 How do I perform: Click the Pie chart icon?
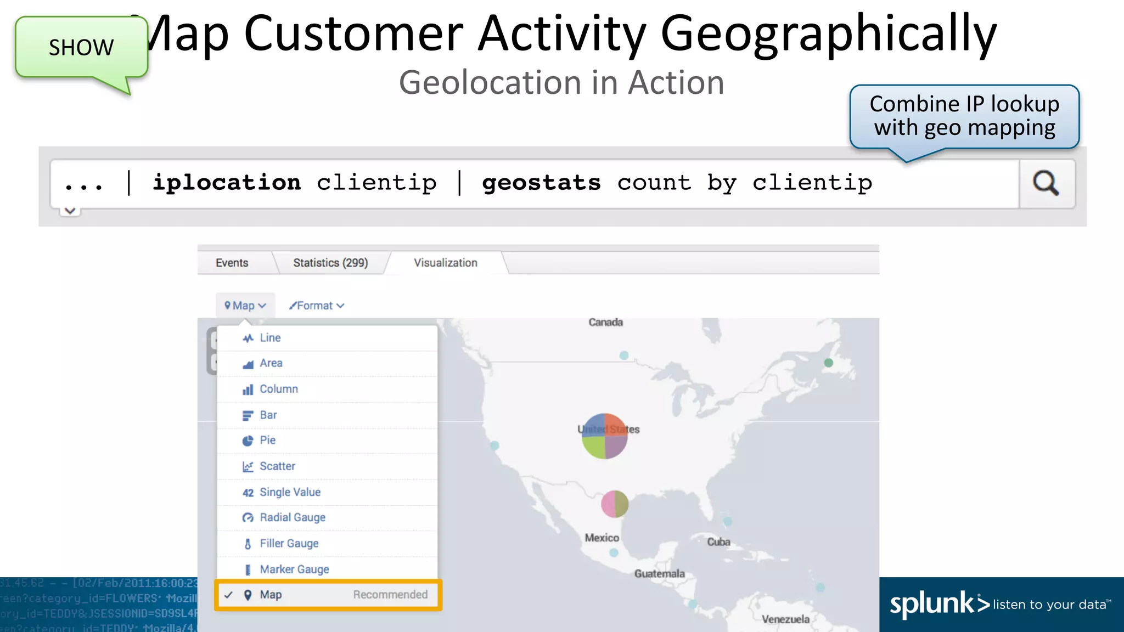248,441
